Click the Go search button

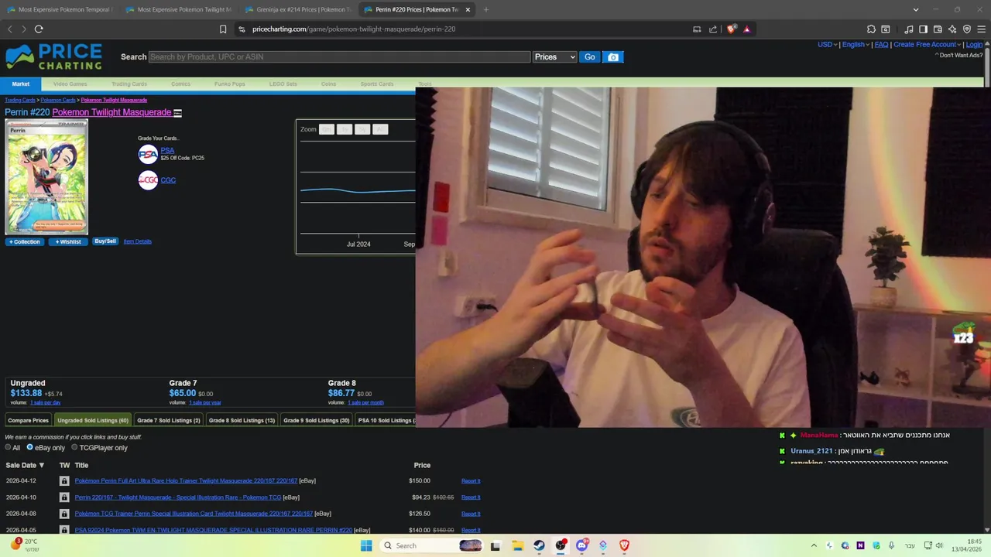coord(590,57)
